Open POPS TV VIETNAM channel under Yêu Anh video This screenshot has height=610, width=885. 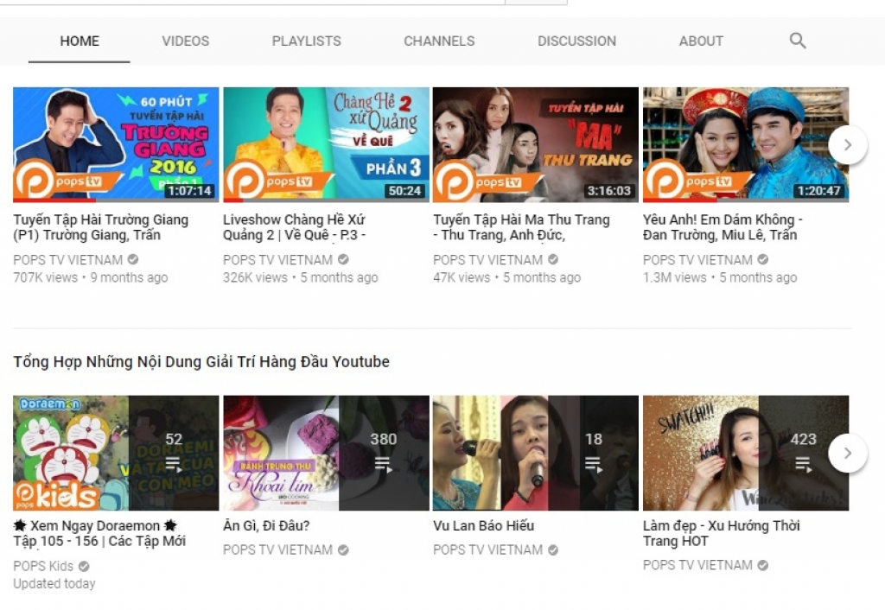point(697,260)
